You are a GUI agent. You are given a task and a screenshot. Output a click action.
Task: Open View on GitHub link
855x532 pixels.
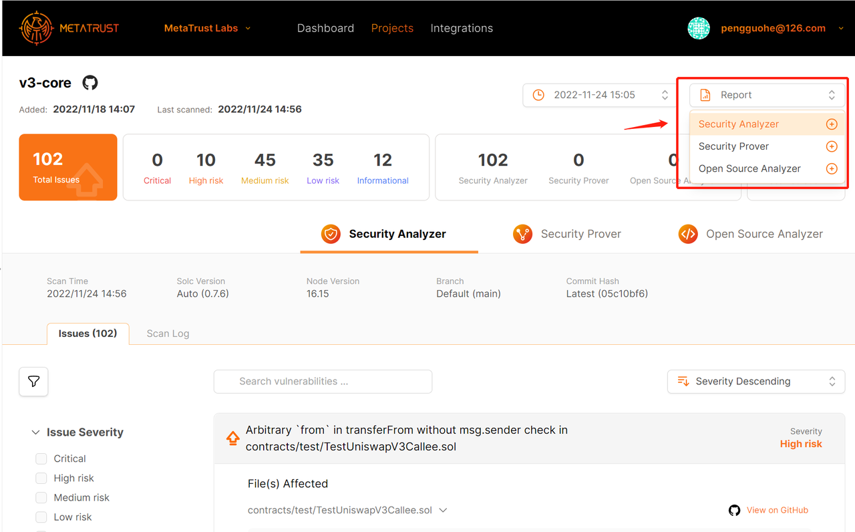click(777, 510)
